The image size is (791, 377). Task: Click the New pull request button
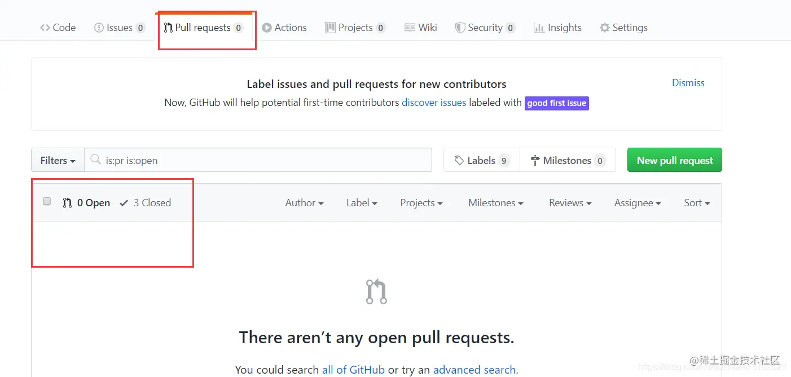coord(675,160)
